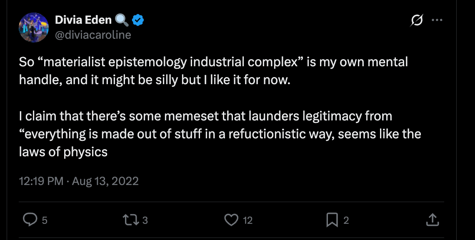The width and height of the screenshot is (475, 240).
Task: Open the share icon menu
Action: 432,220
